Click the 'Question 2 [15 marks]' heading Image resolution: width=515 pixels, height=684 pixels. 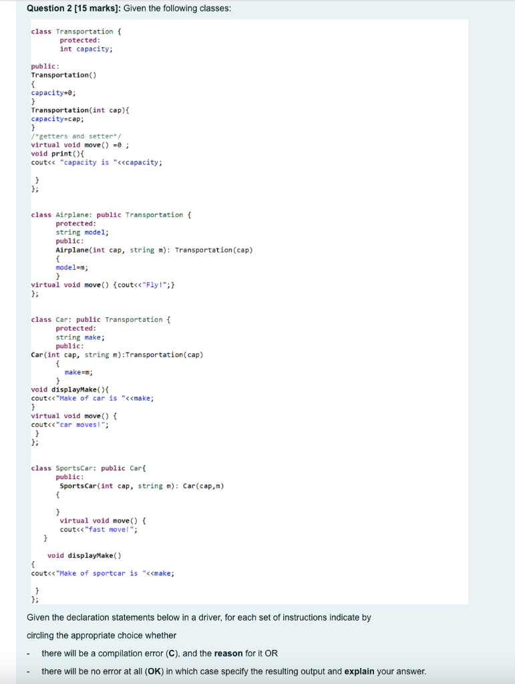pyautogui.click(x=73, y=8)
